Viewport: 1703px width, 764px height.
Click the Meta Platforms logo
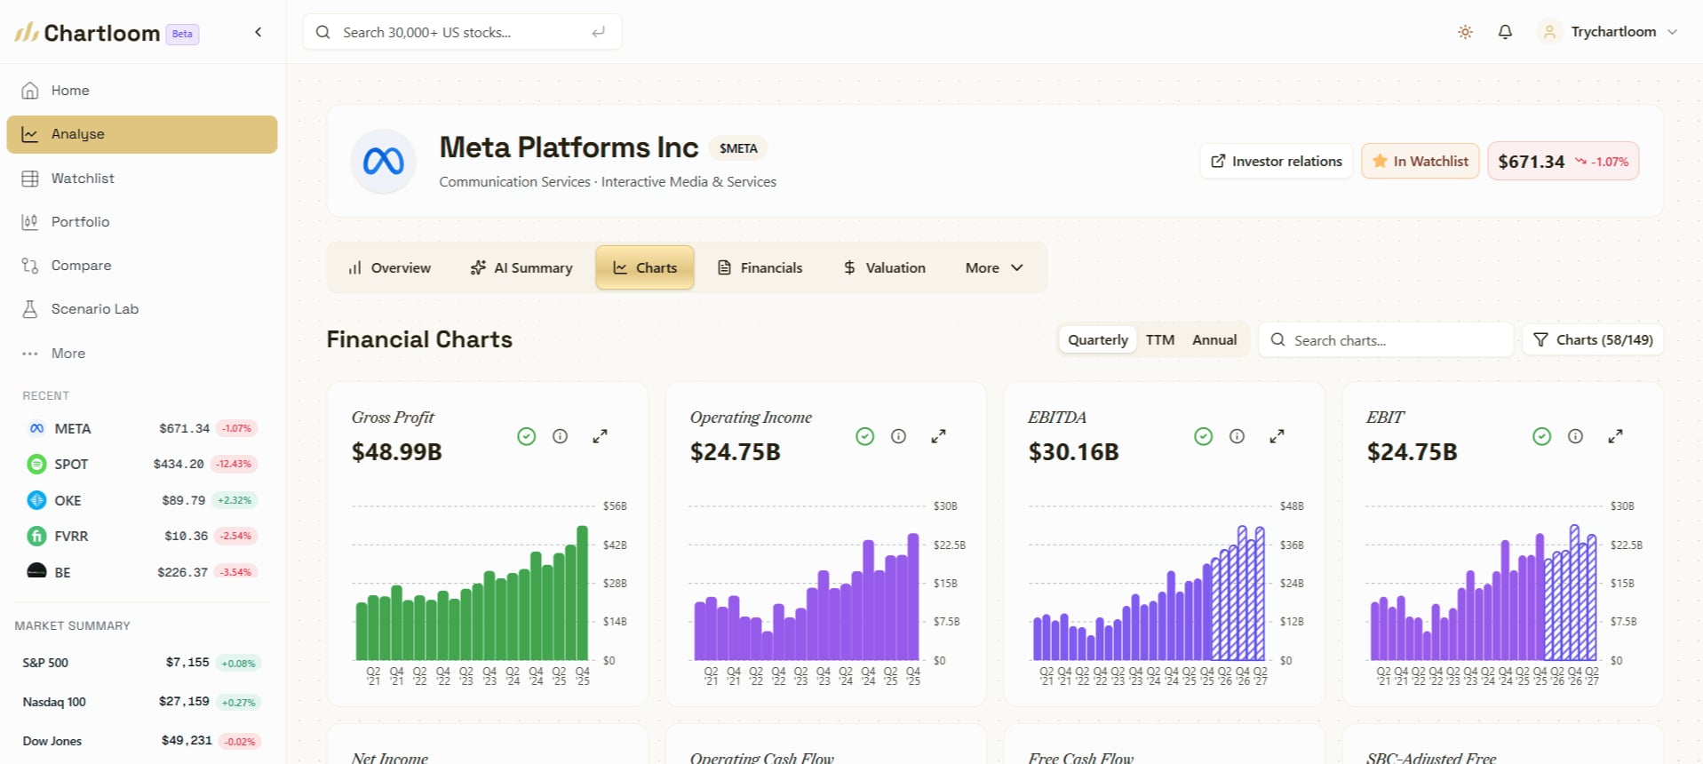[x=383, y=161]
